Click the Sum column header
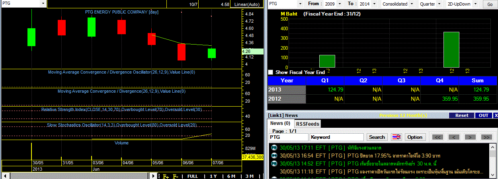 [478, 80]
